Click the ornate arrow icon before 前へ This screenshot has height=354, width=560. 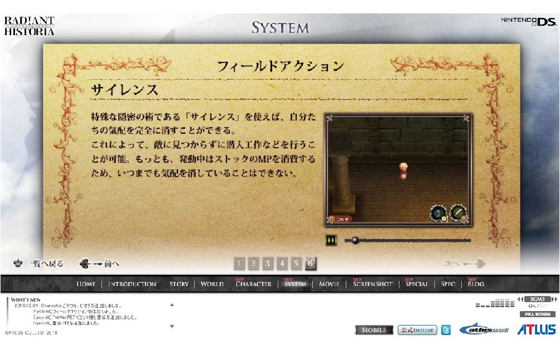(90, 264)
